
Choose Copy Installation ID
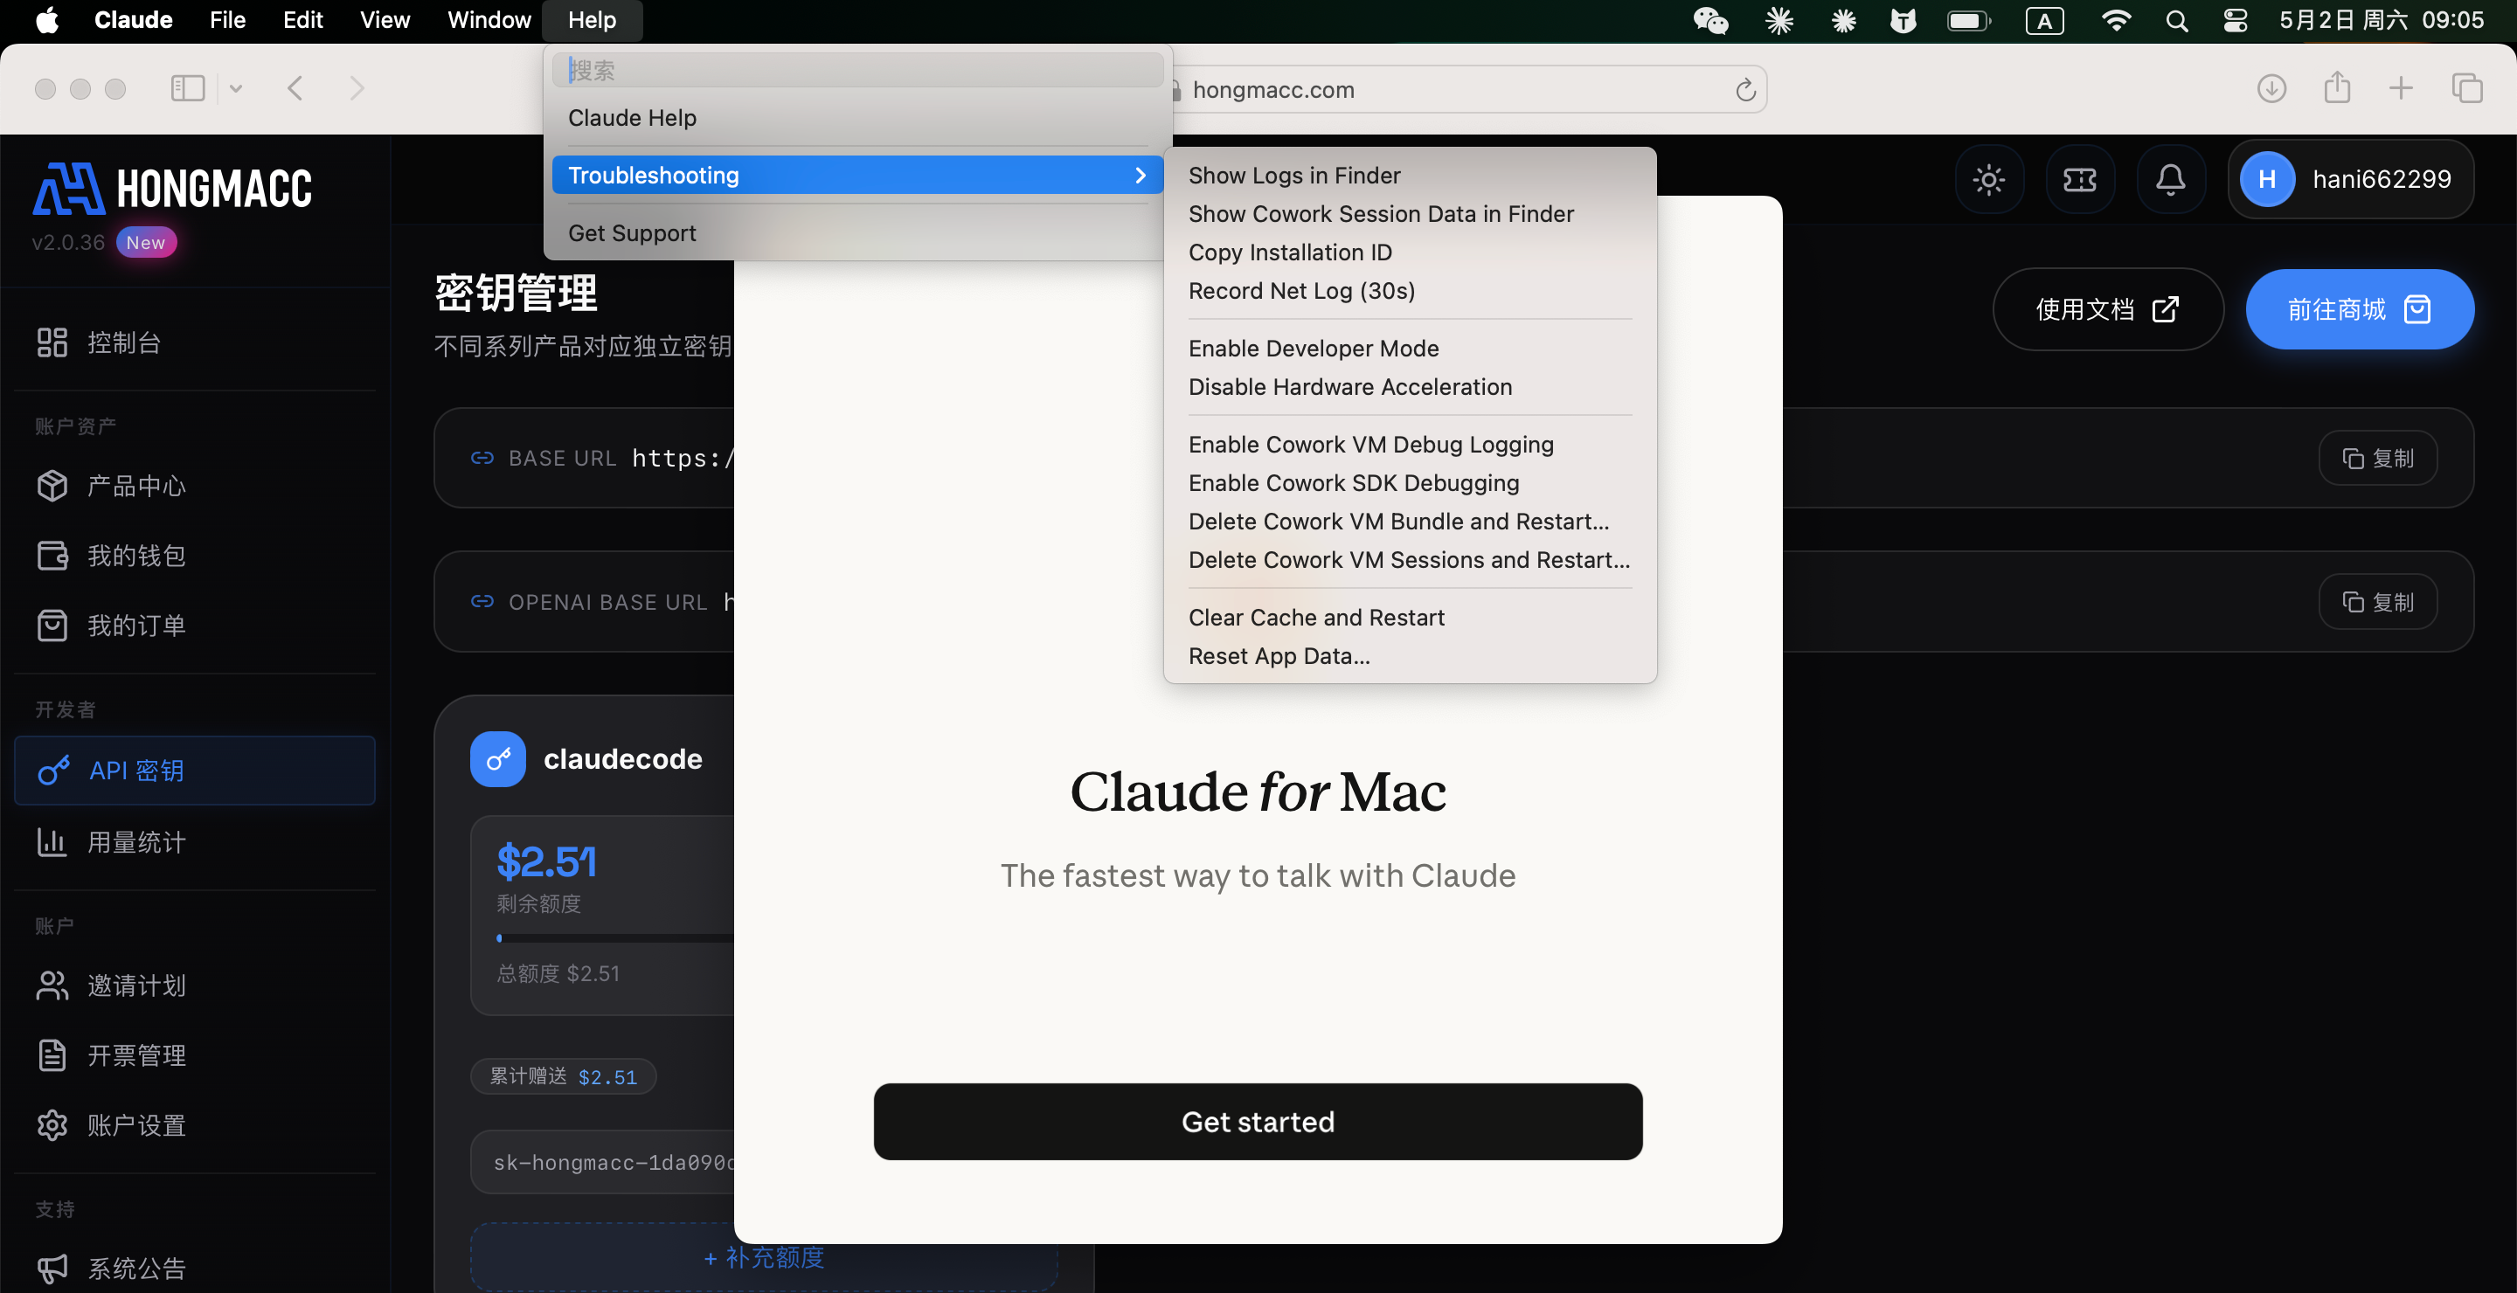click(x=1409, y=252)
